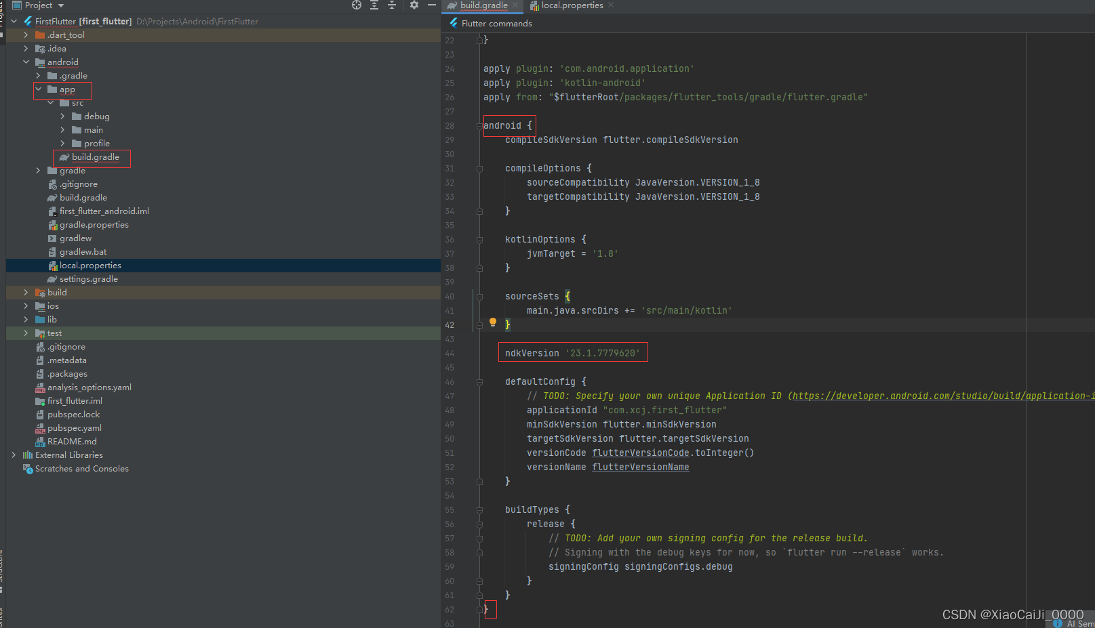1095x628 pixels.
Task: Select first_flutter.iml file
Action: (x=75, y=401)
